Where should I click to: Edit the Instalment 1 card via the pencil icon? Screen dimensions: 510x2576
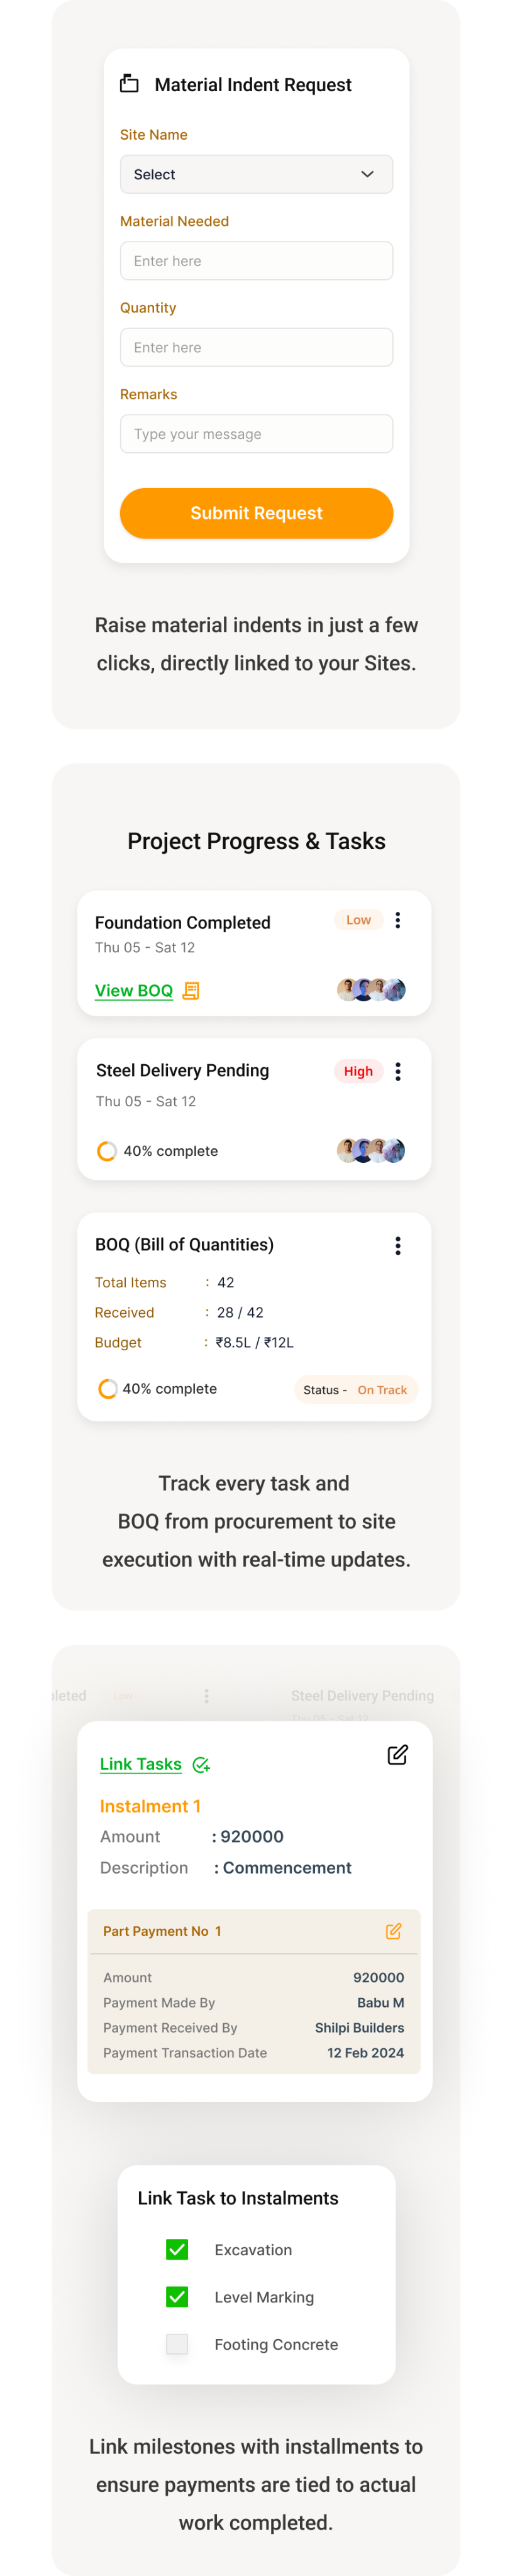[x=397, y=1755]
